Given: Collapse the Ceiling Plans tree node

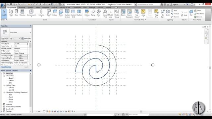Looking at the screenshot, I should [x=4, y=85].
